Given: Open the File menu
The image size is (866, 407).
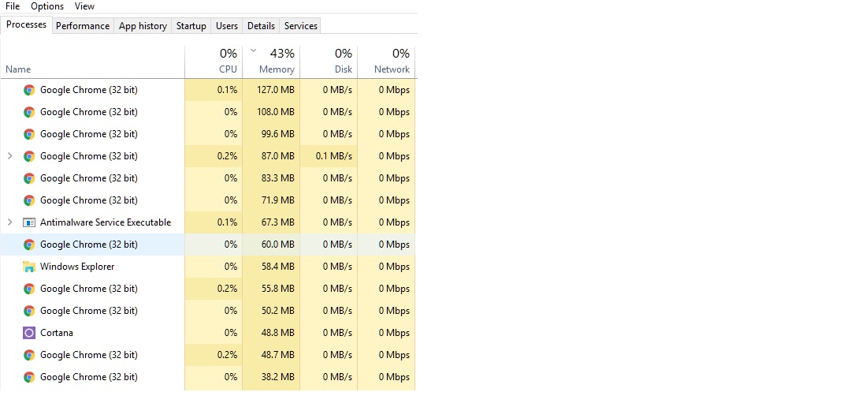Looking at the screenshot, I should (x=13, y=6).
